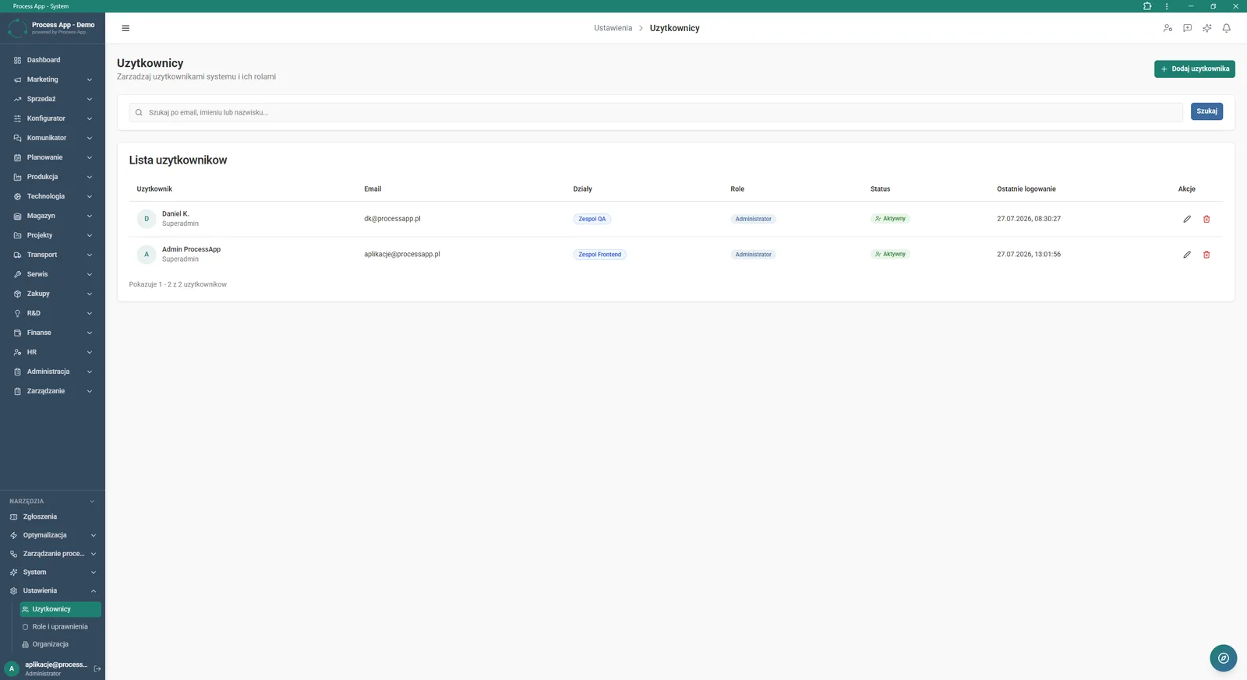The height and width of the screenshot is (680, 1247).
Task: Open the Administracja menu item
Action: pos(52,372)
